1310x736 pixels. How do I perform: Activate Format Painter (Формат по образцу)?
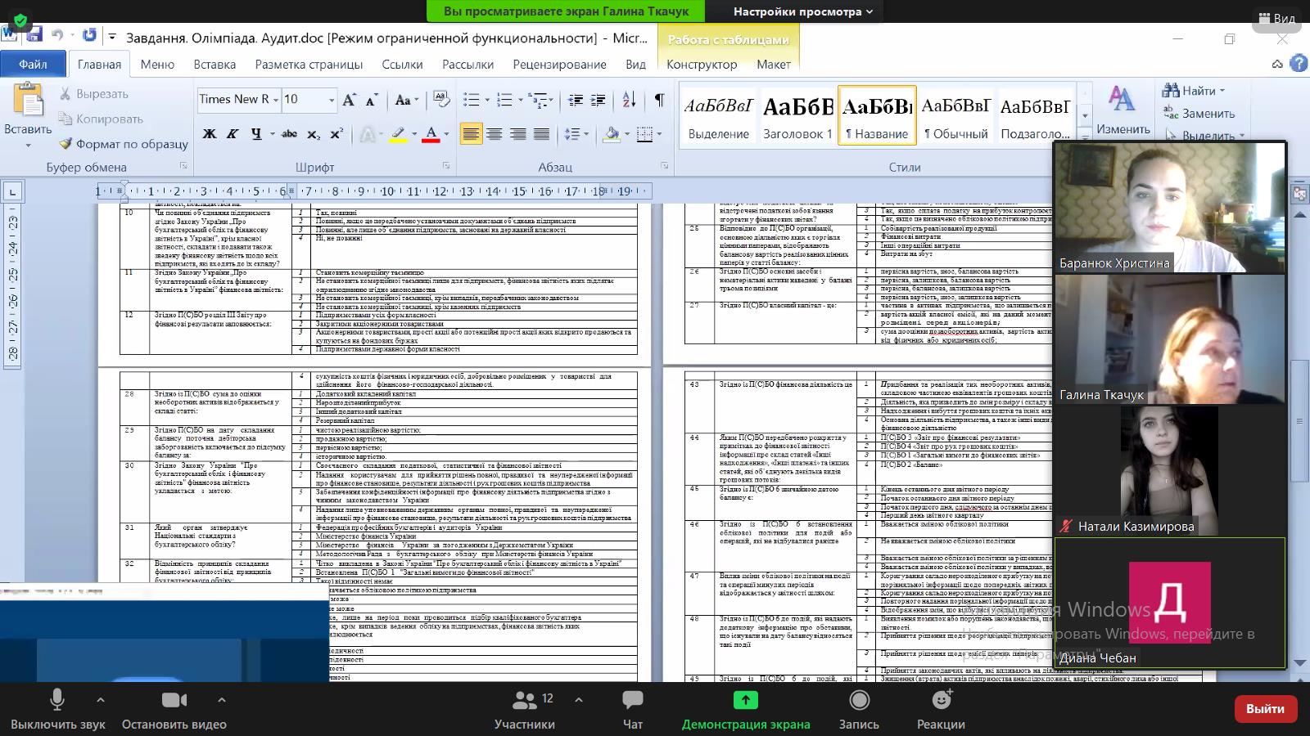[x=124, y=144]
